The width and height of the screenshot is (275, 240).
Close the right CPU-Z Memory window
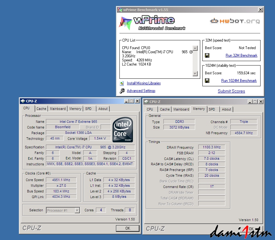click(x=261, y=101)
